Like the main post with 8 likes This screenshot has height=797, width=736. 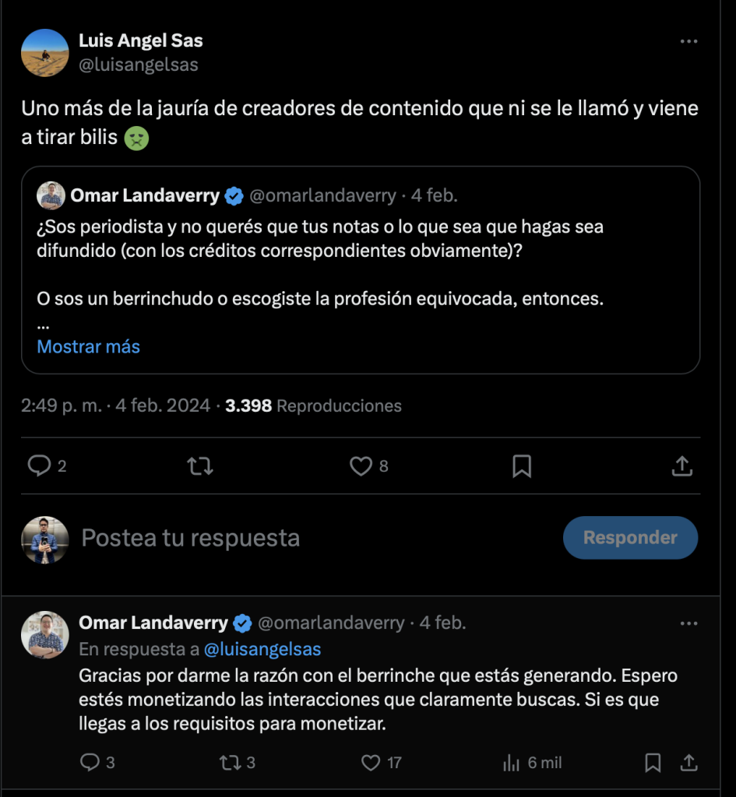[x=361, y=466]
